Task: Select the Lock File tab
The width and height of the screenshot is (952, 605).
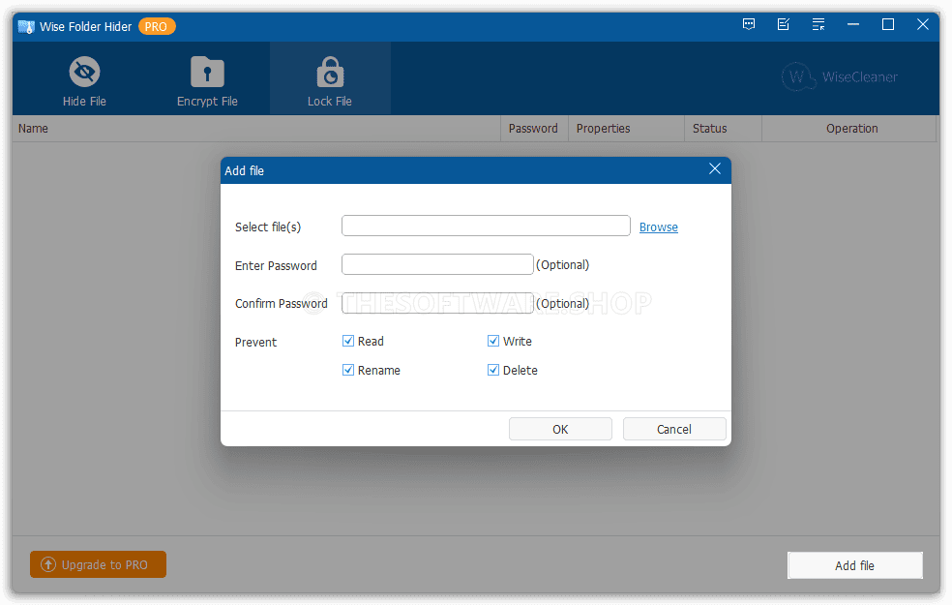Action: click(330, 79)
